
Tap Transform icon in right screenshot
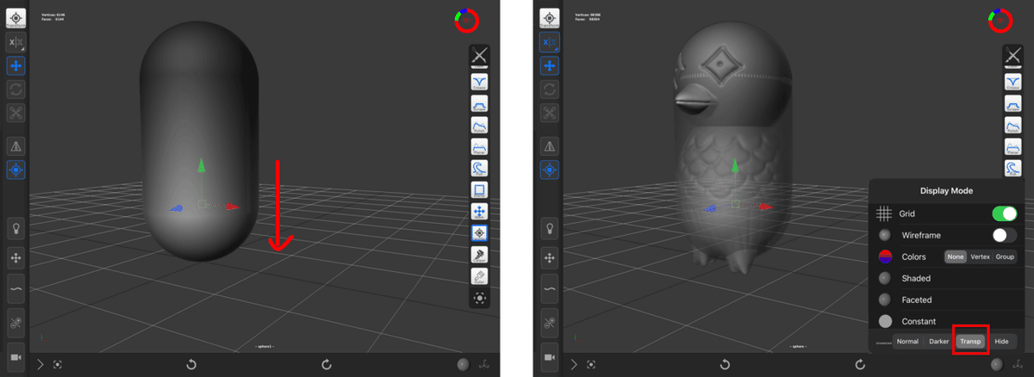click(550, 18)
